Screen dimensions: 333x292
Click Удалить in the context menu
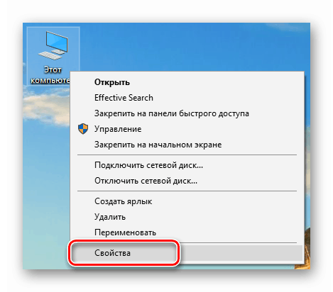point(110,217)
